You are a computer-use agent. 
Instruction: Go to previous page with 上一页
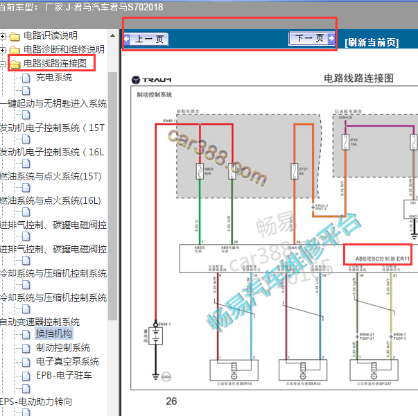point(146,40)
